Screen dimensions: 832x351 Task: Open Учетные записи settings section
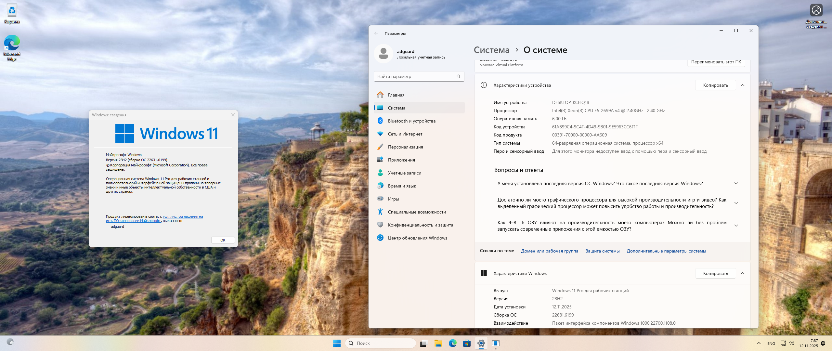404,173
